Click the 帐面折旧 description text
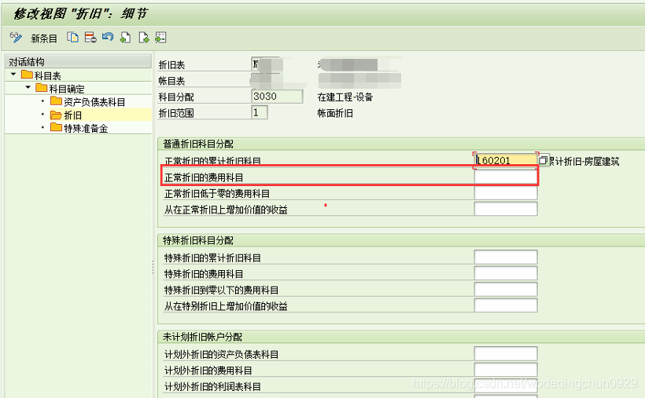Viewport: 645px width, 398px height. [335, 113]
